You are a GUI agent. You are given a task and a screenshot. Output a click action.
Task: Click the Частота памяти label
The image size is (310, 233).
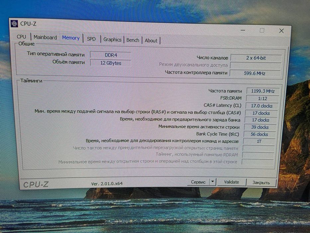click(225, 91)
